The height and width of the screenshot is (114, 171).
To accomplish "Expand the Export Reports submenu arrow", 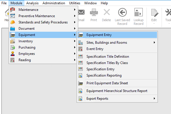I will point(154,99).
